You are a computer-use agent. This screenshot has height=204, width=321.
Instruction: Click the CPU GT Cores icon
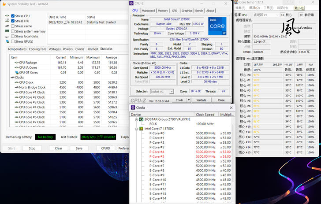(x=17, y=72)
